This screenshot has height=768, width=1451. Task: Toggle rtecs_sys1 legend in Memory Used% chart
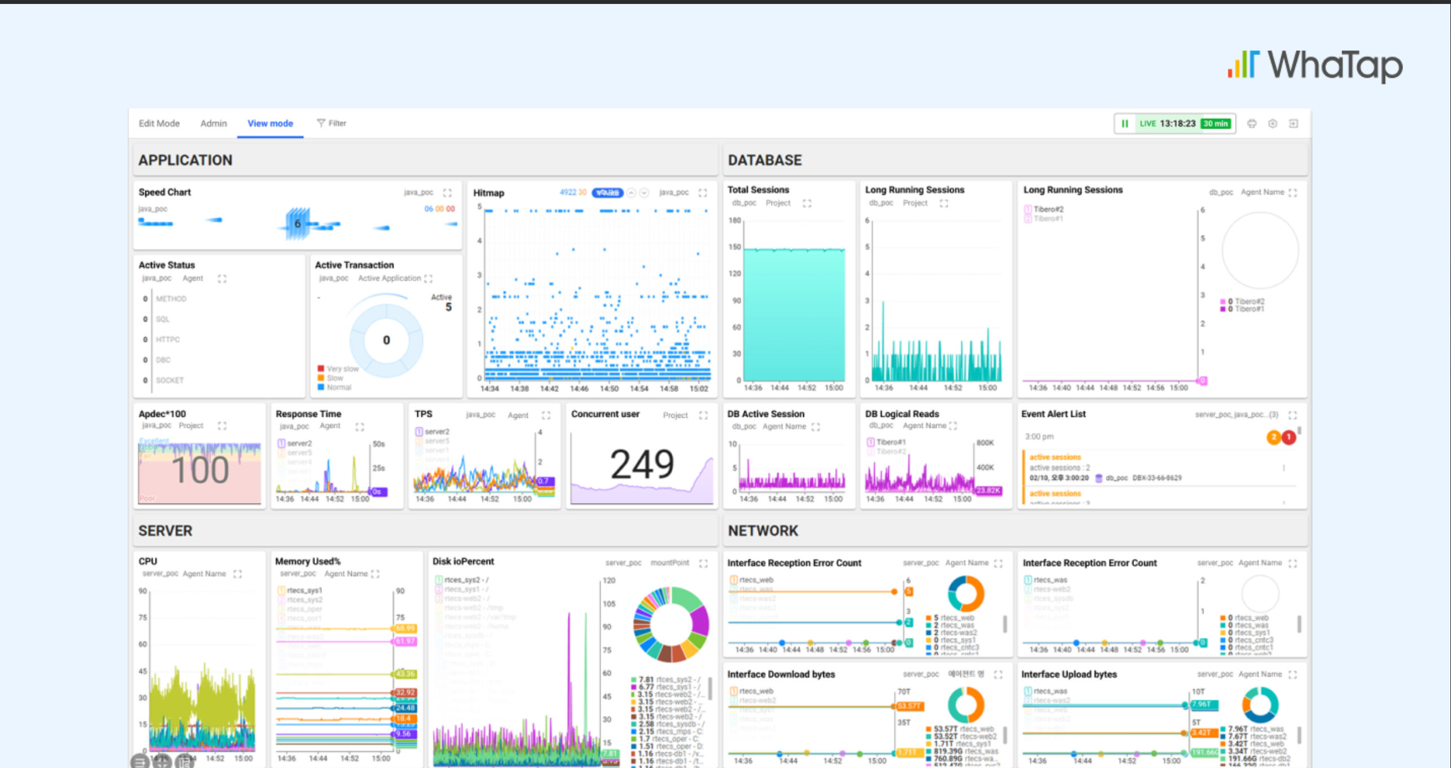[300, 590]
